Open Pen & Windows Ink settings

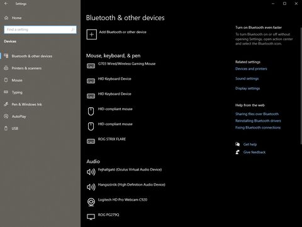point(26,104)
